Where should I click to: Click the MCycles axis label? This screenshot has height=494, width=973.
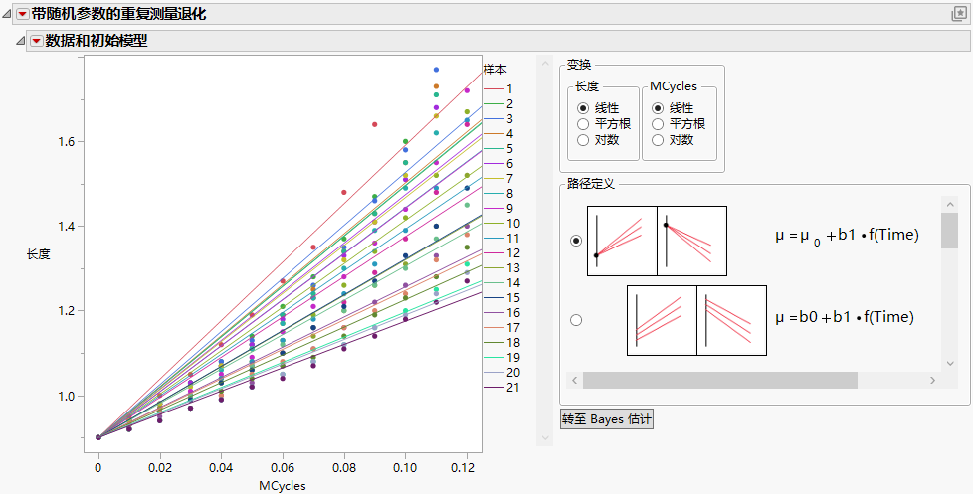tap(283, 485)
